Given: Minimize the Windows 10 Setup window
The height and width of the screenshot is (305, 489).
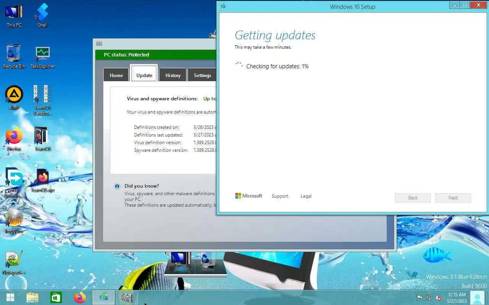Looking at the screenshot, I should pyautogui.click(x=454, y=5).
